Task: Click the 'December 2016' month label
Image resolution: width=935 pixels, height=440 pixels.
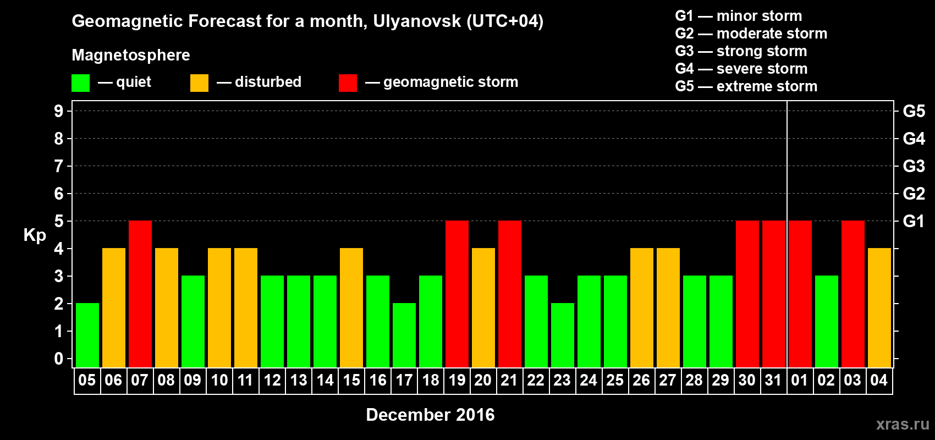Action: click(x=430, y=415)
